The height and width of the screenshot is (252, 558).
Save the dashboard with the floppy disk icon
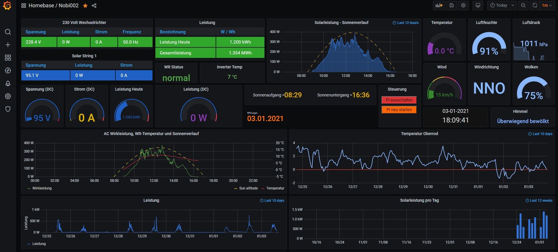(x=451, y=5)
